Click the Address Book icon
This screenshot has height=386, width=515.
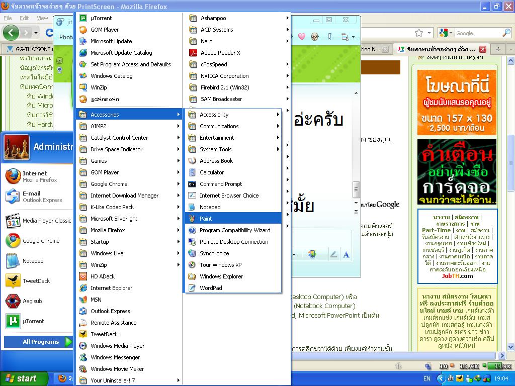click(192, 161)
